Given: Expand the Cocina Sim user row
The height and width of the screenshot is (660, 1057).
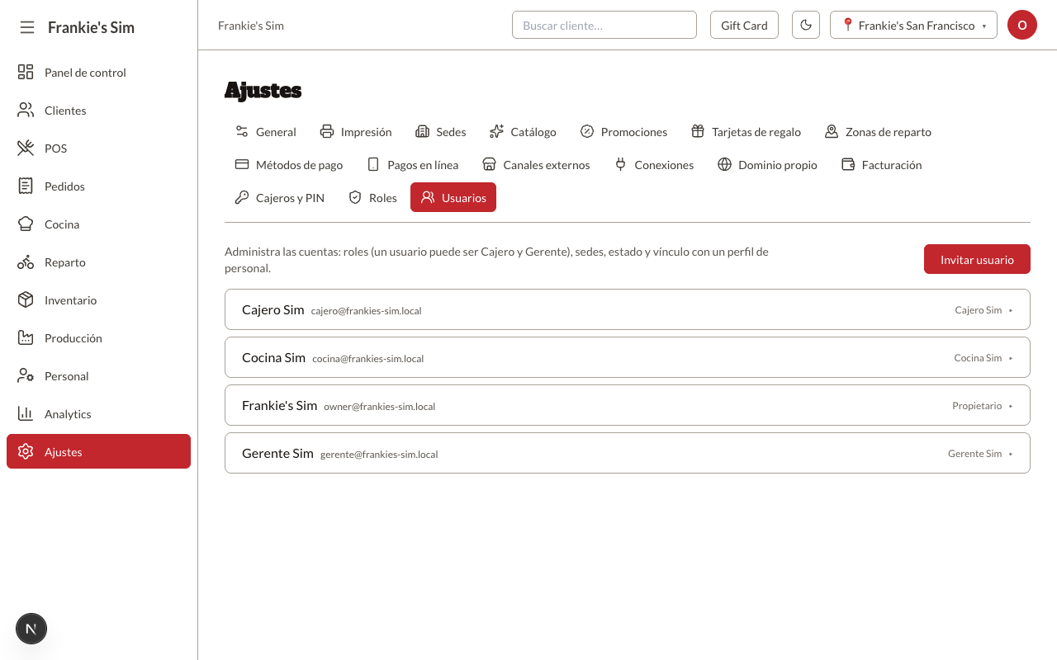Looking at the screenshot, I should coord(628,357).
